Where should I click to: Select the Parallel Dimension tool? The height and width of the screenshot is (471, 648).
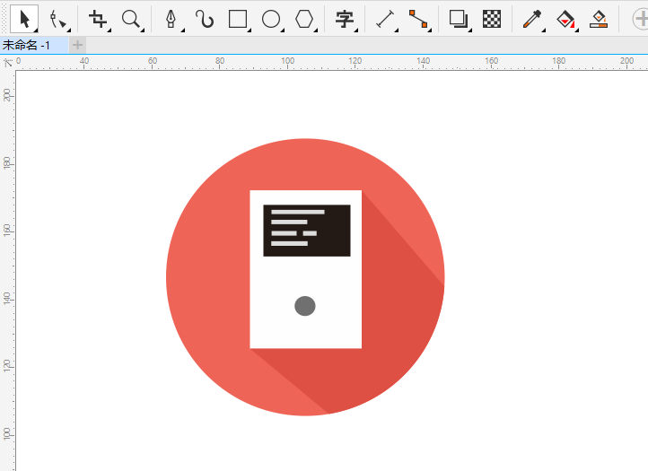(x=385, y=19)
